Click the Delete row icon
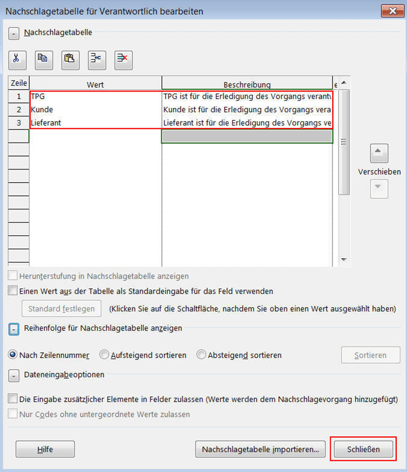This screenshot has height=472, width=407. coord(123,59)
